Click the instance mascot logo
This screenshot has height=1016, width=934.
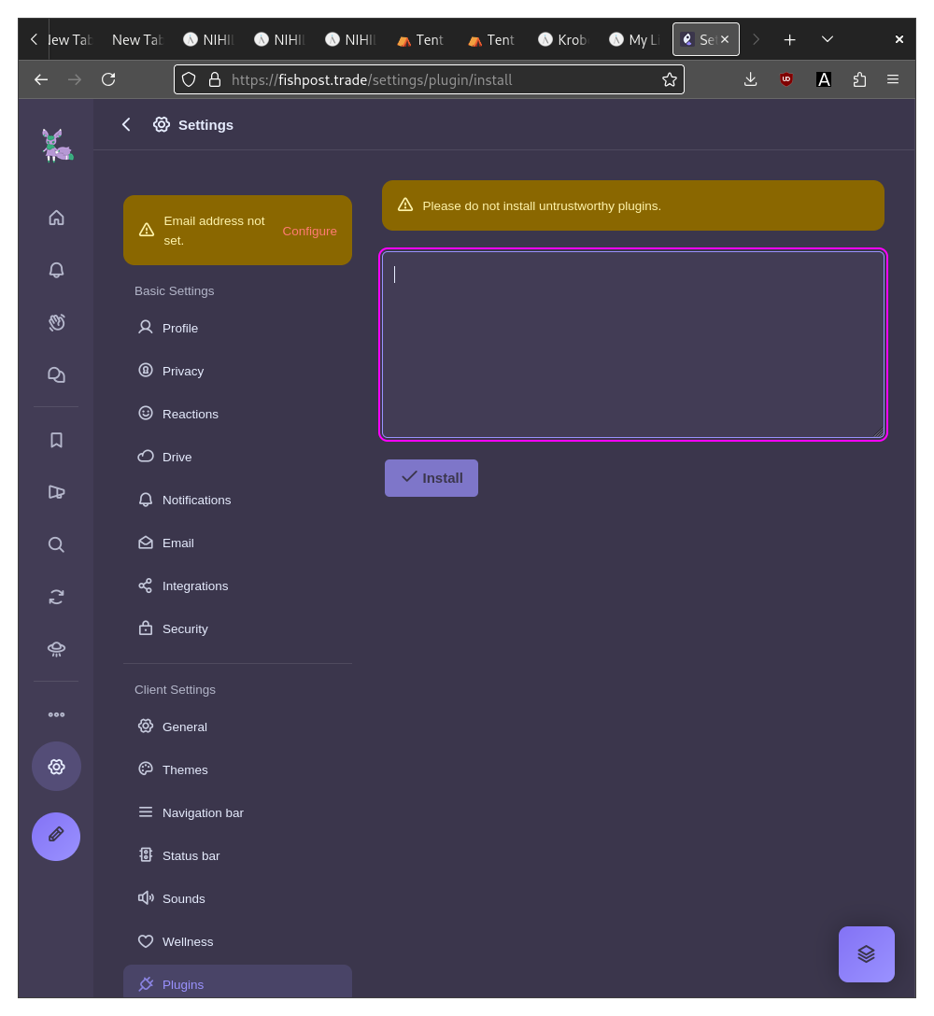(x=57, y=145)
